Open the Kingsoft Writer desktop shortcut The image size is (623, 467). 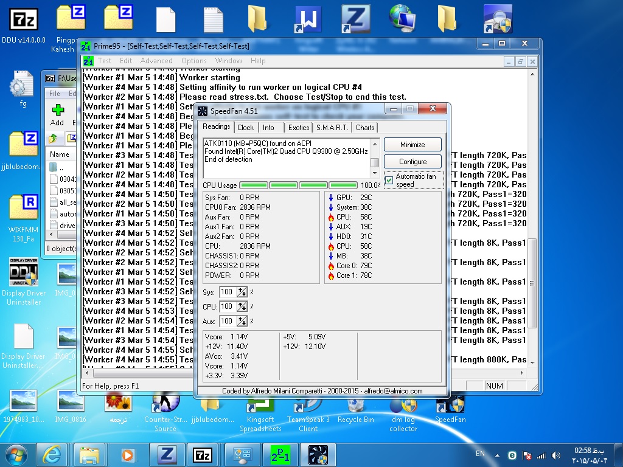[x=308, y=19]
